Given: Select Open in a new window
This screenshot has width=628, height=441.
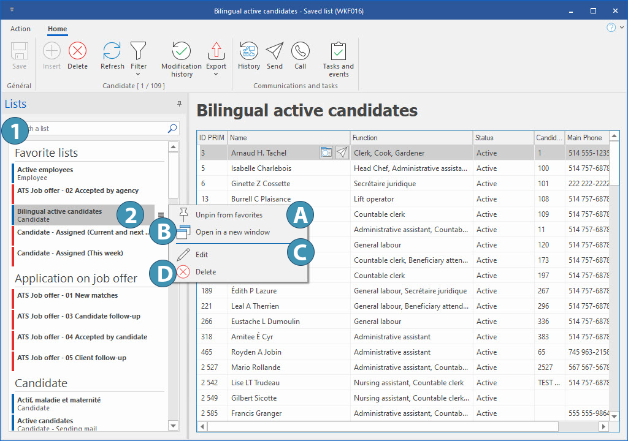Looking at the screenshot, I should coord(232,232).
